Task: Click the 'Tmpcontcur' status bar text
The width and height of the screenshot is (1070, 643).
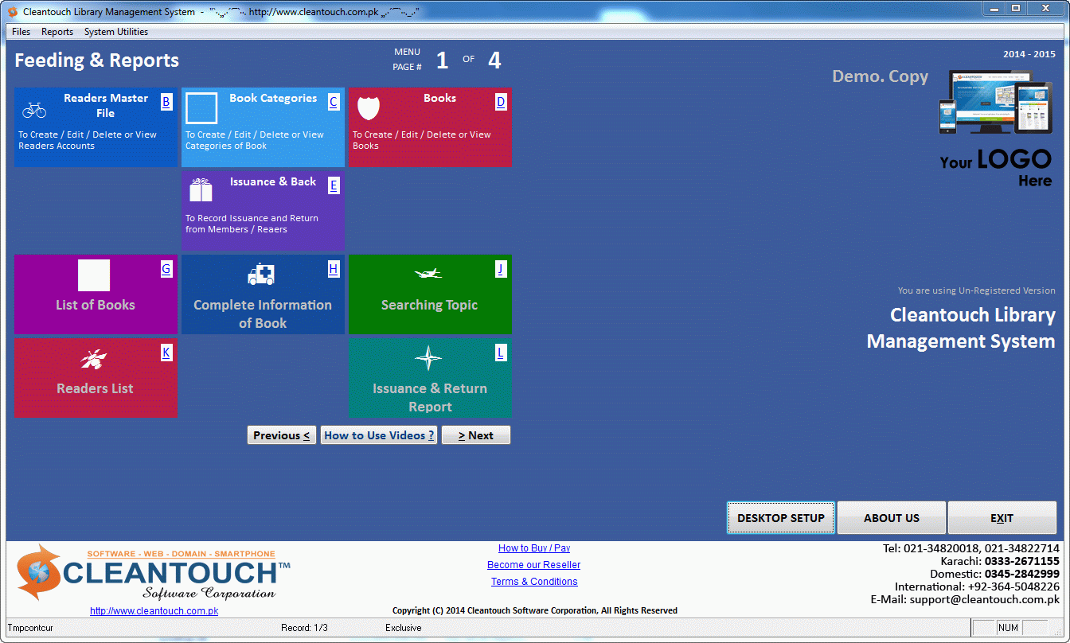Action: tap(31, 629)
